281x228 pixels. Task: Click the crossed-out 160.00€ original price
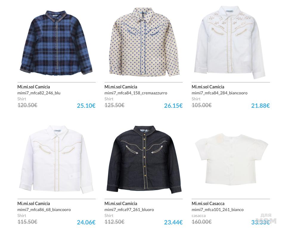pyautogui.click(x=202, y=222)
